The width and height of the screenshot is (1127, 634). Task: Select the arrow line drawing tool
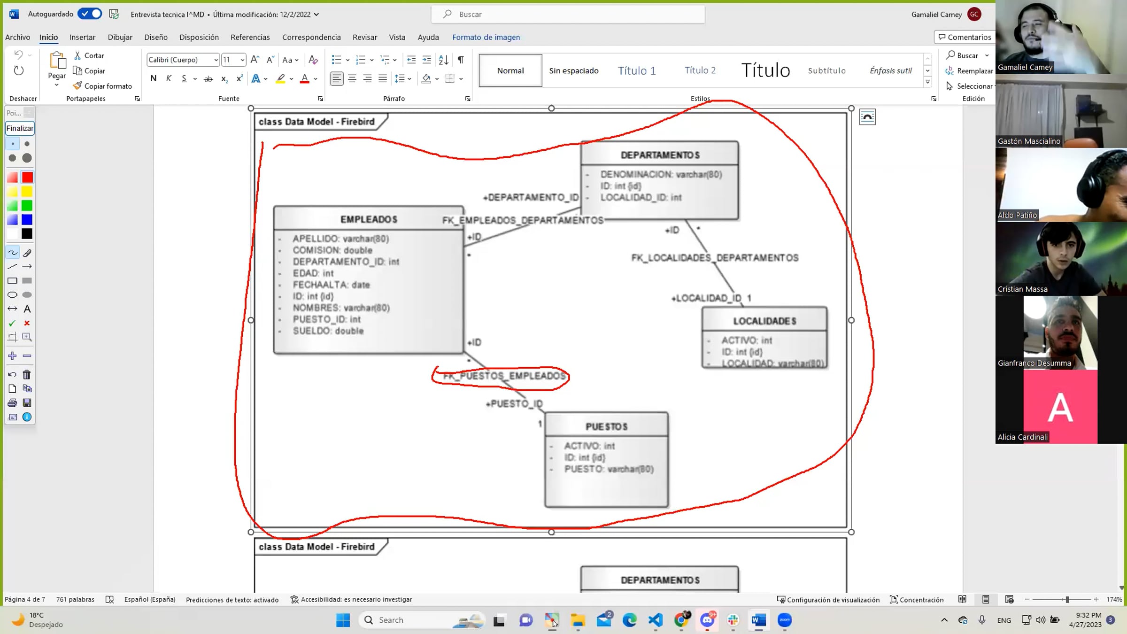(x=27, y=267)
